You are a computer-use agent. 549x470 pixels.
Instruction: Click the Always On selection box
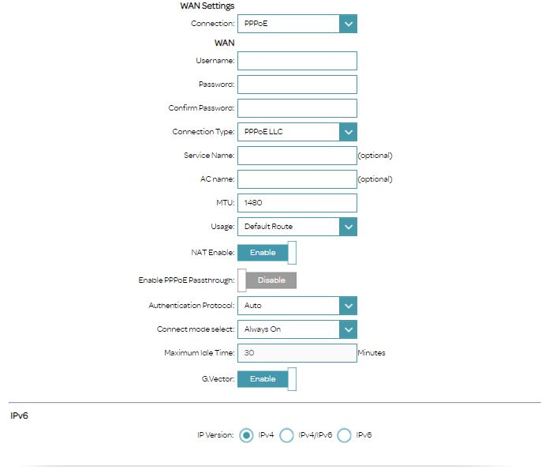tap(297, 329)
